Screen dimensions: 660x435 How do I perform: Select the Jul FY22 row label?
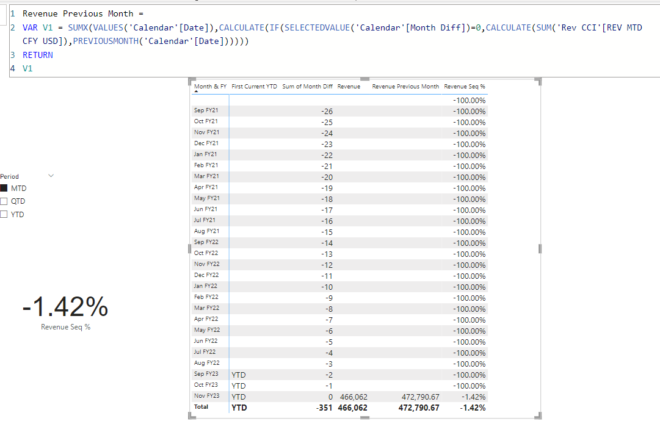click(205, 351)
